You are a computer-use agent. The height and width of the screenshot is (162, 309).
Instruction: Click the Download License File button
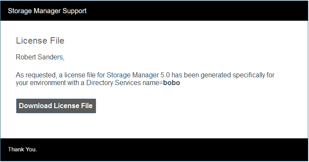tap(56, 106)
